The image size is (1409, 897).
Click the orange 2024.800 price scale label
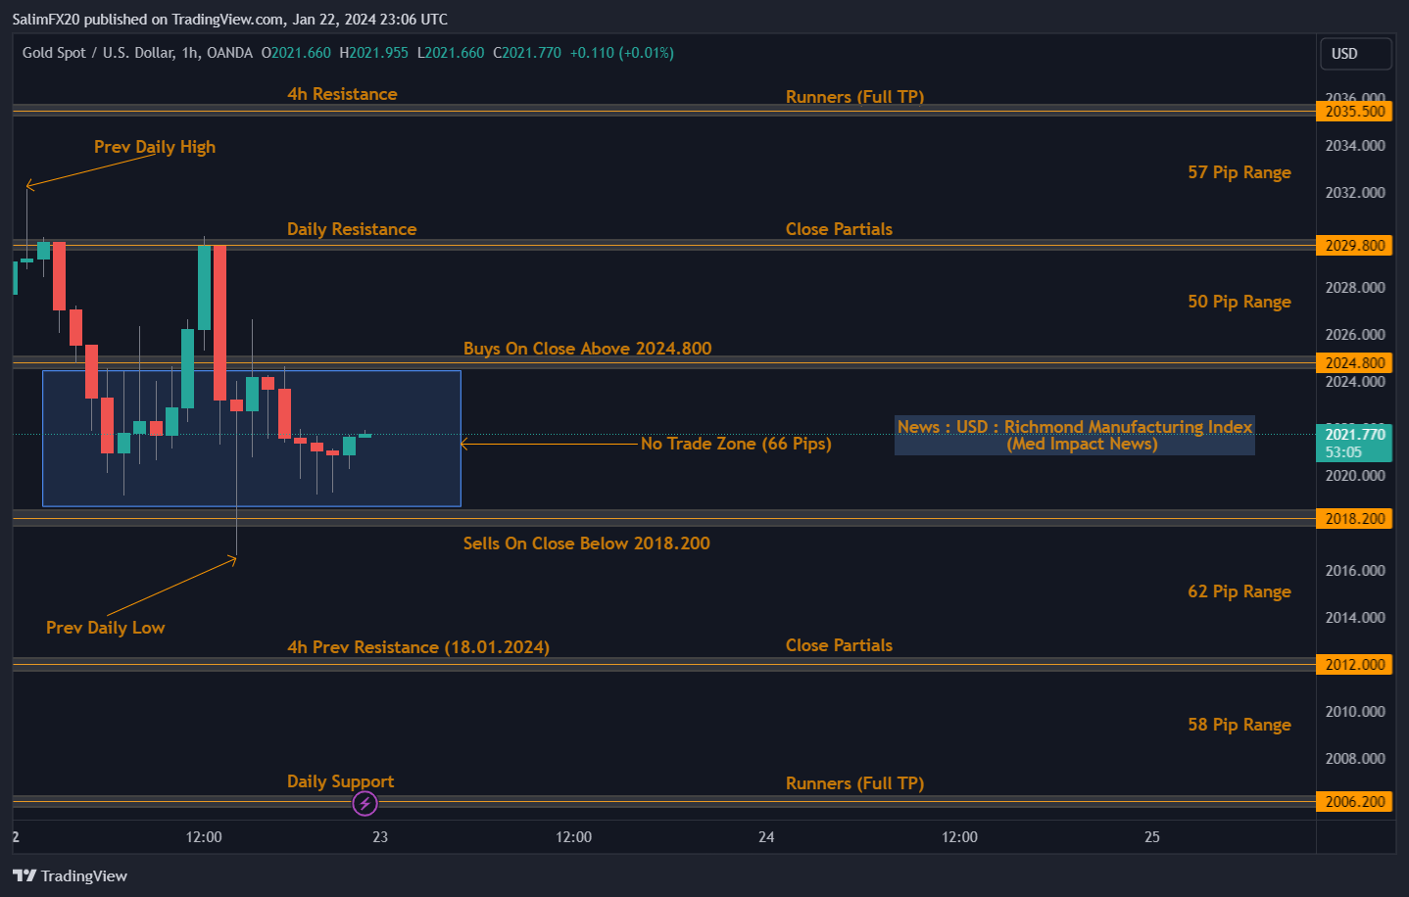click(x=1354, y=362)
